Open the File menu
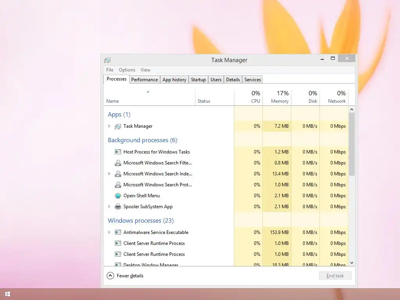 110,70
